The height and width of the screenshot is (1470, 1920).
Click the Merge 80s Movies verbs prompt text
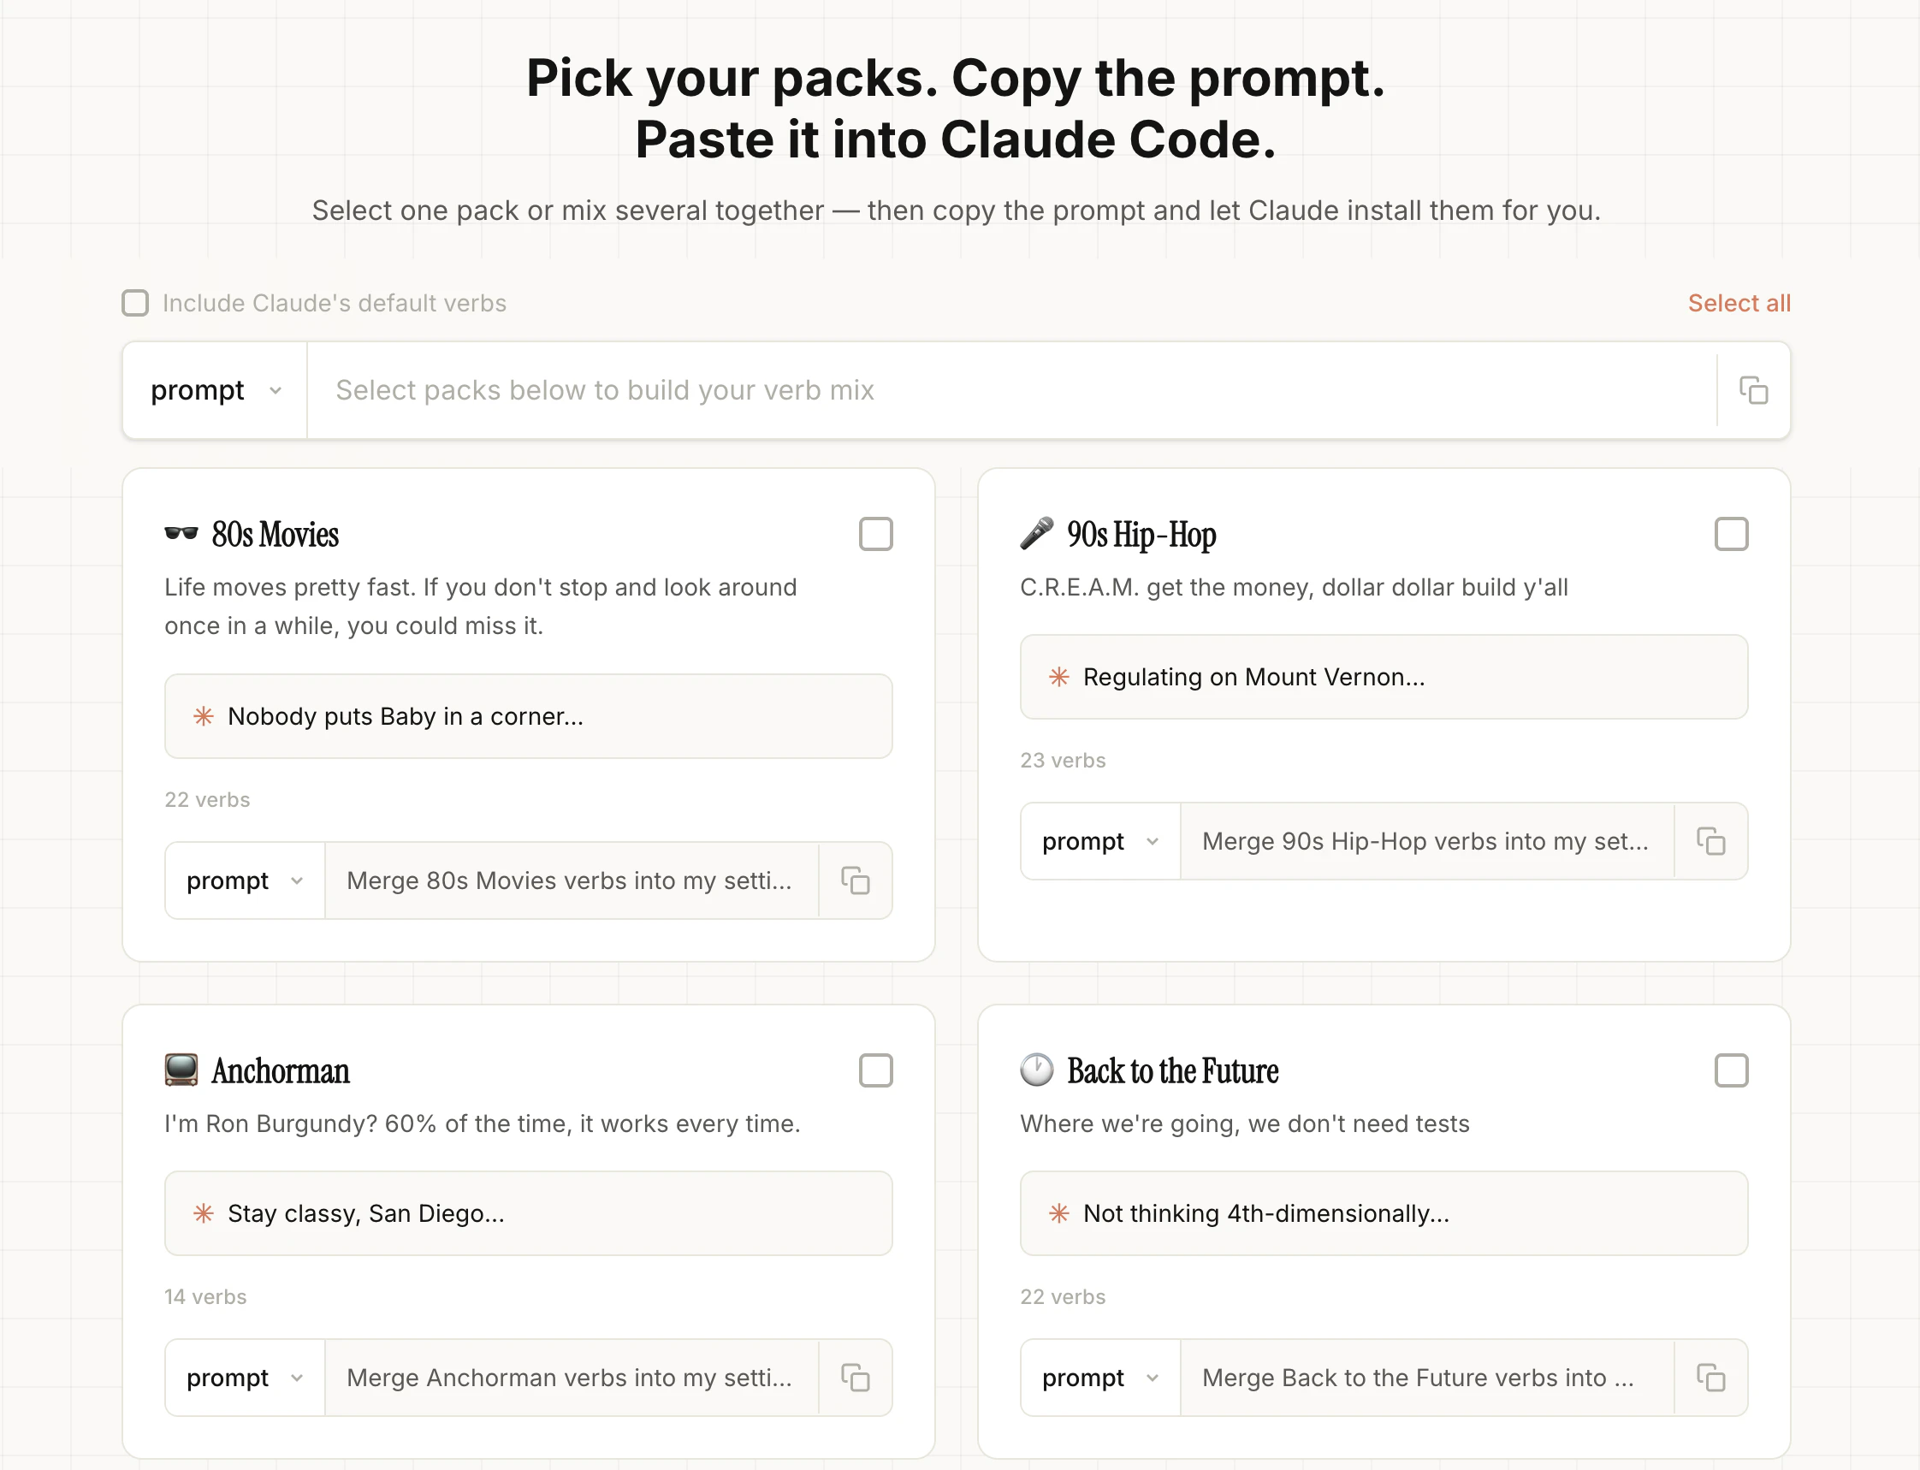pos(570,880)
